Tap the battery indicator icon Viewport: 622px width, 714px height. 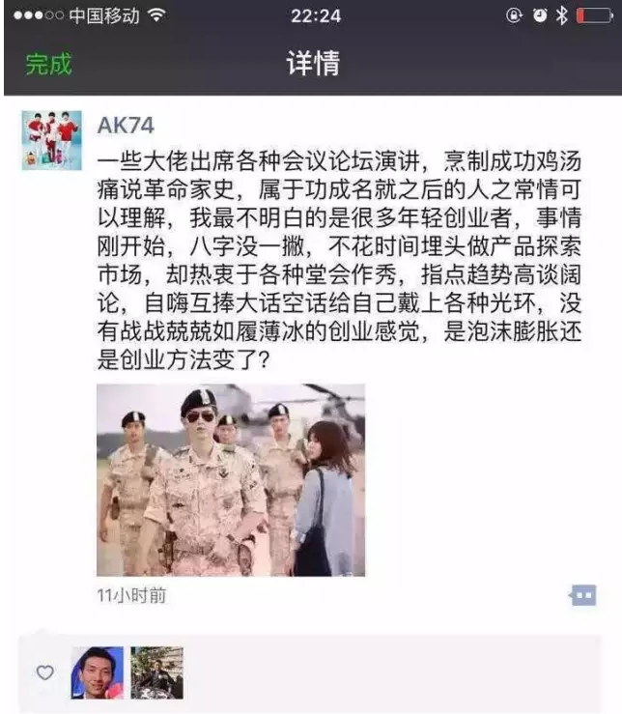(594, 15)
